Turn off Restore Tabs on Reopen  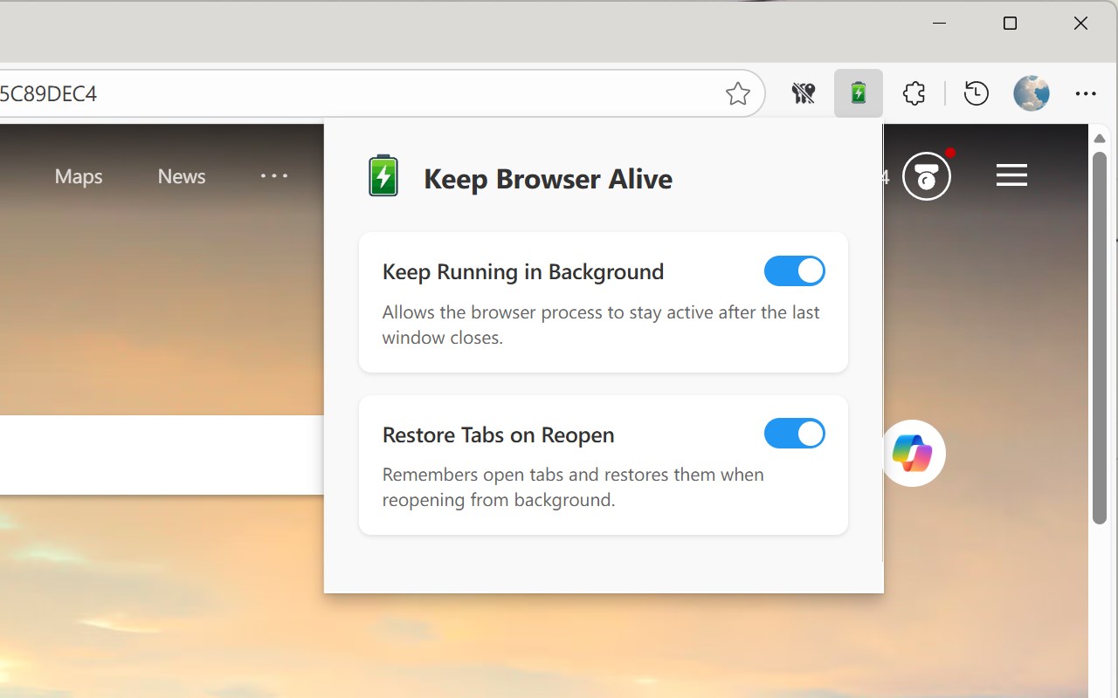pyautogui.click(x=795, y=434)
